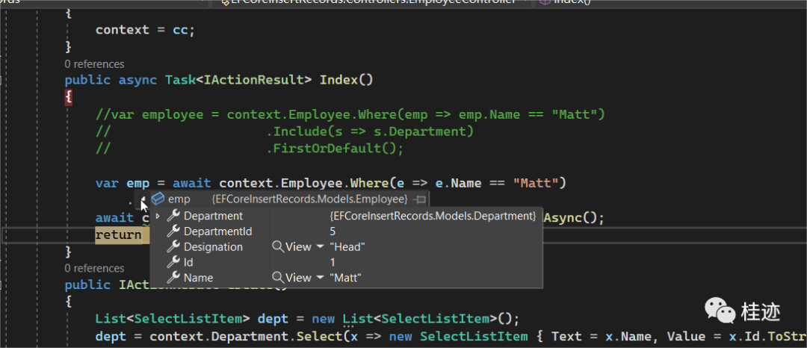Click the {EFCoreInsertRecords.Models.Employee} value
The height and width of the screenshot is (348, 807).
coord(310,199)
